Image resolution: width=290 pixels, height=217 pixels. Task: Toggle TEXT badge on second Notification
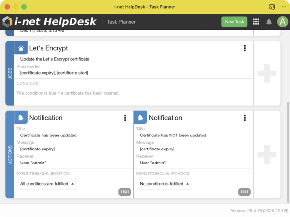(245, 192)
